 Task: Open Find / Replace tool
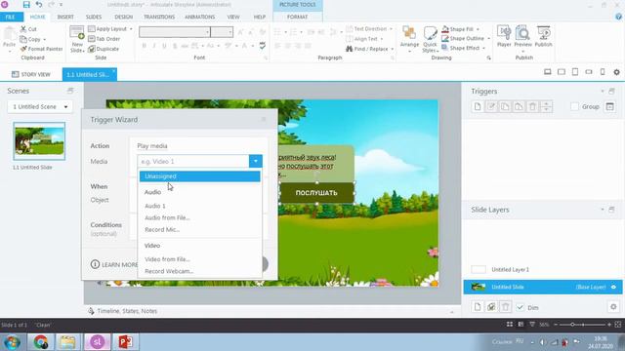click(x=369, y=49)
